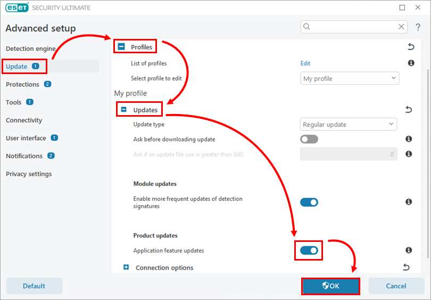Image resolution: width=431 pixels, height=300 pixels.
Task: Open the Update type dropdown
Action: (x=349, y=125)
